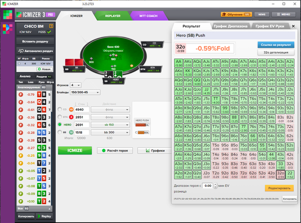Select the 32o cell in range grid
Screen dimensions: 301x223
[x=281, y=175]
